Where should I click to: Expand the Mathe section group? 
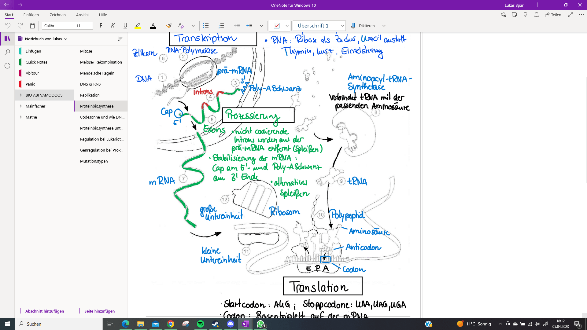(20, 117)
